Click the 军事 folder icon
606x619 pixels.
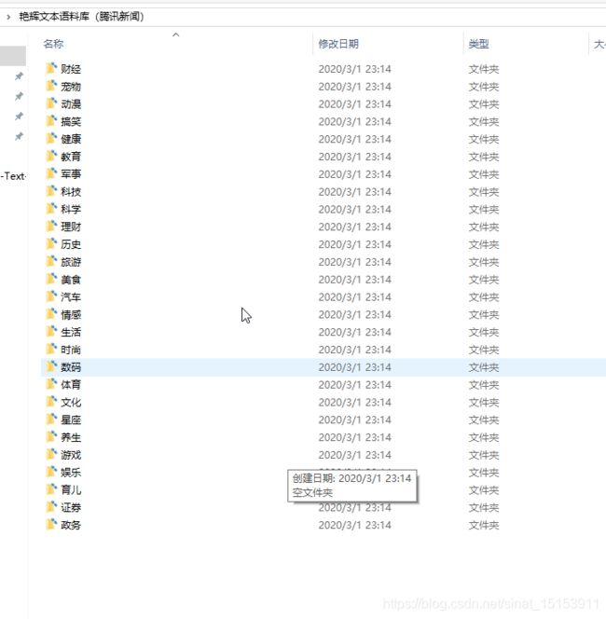[x=51, y=173]
